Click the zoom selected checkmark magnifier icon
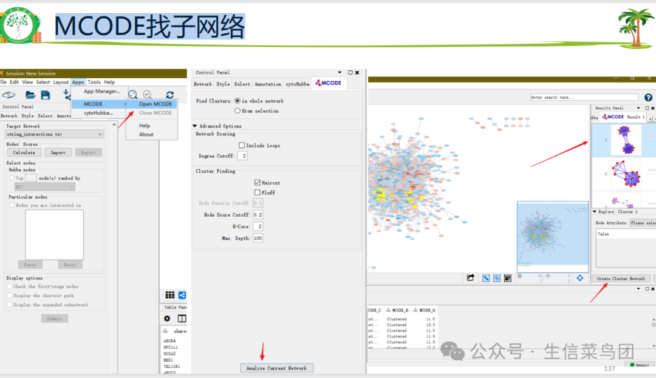656x378 pixels. (x=147, y=95)
